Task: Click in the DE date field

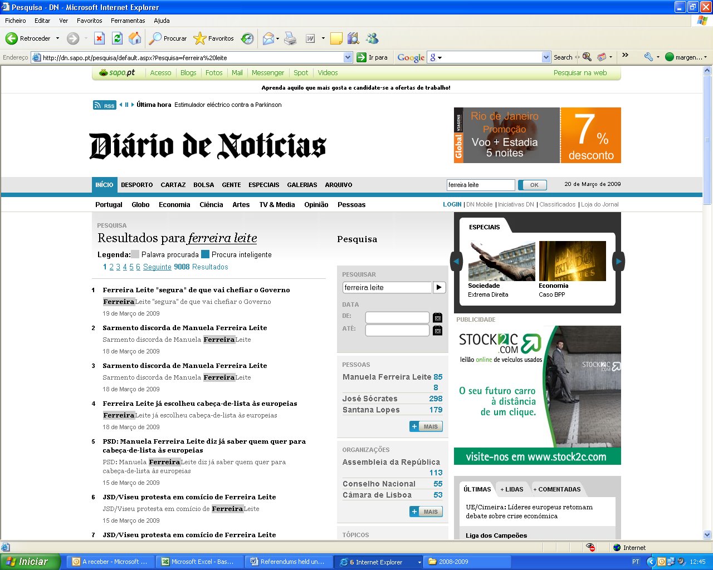Action: tap(397, 318)
